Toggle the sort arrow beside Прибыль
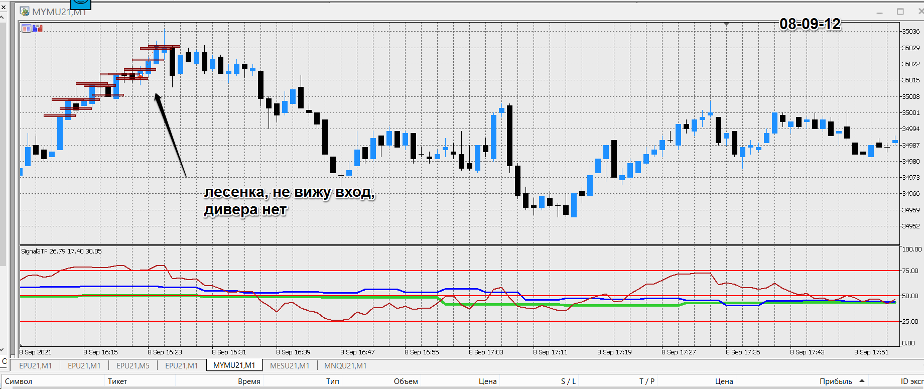This screenshot has height=389, width=924. pos(862,380)
